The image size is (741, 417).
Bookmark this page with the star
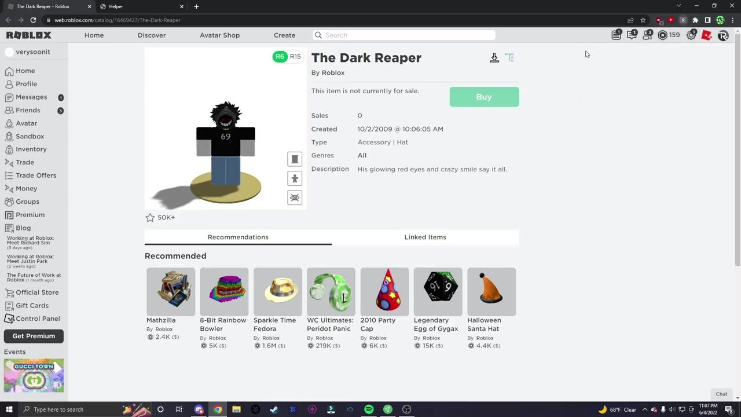[643, 20]
